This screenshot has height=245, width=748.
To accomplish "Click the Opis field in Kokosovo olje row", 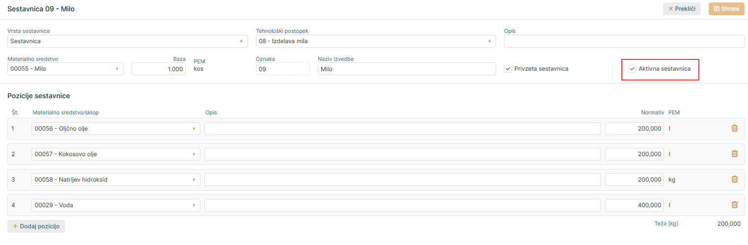I will coord(402,154).
